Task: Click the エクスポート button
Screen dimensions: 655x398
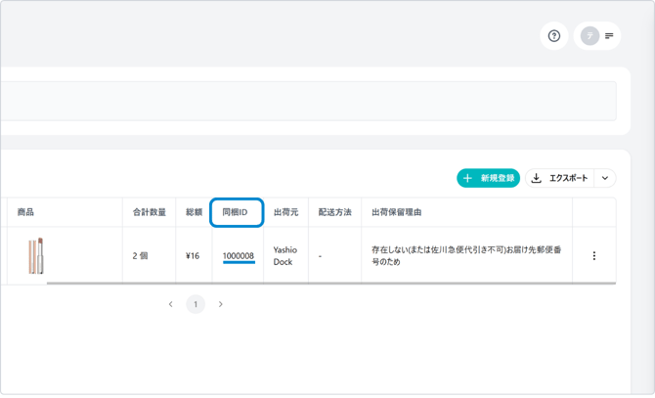Action: 559,178
